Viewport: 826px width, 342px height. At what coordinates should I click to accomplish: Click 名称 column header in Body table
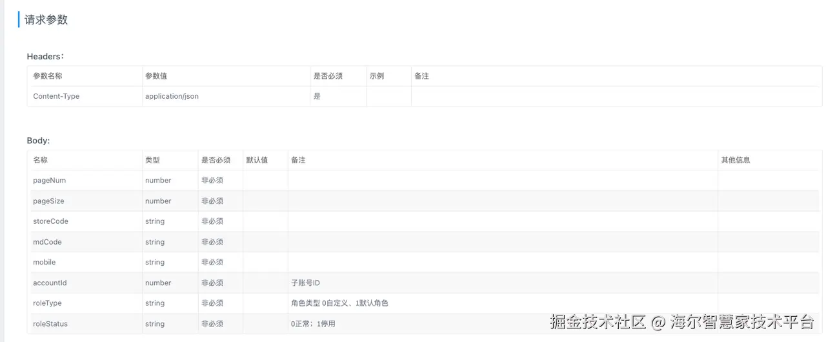click(x=40, y=160)
